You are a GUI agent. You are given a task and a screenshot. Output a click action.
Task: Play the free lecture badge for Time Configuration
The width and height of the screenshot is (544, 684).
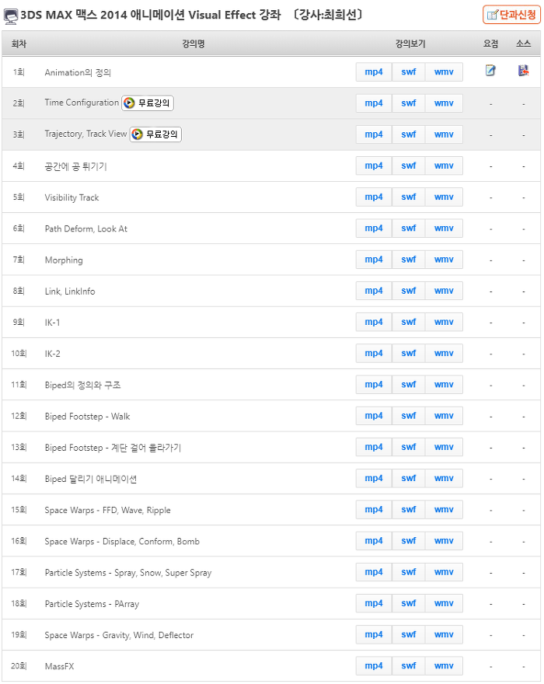[148, 103]
